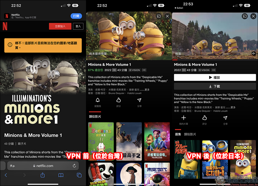Tap the cast icon in the Japan screen
258x186 pixels.
click(245, 16)
